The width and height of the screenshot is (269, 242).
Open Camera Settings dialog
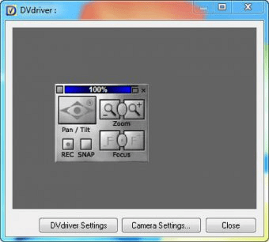[161, 225]
